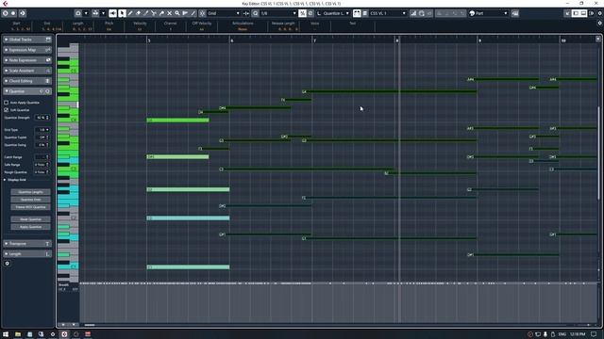Open the Windows Start menu
The image size is (604, 339).
tap(6, 334)
